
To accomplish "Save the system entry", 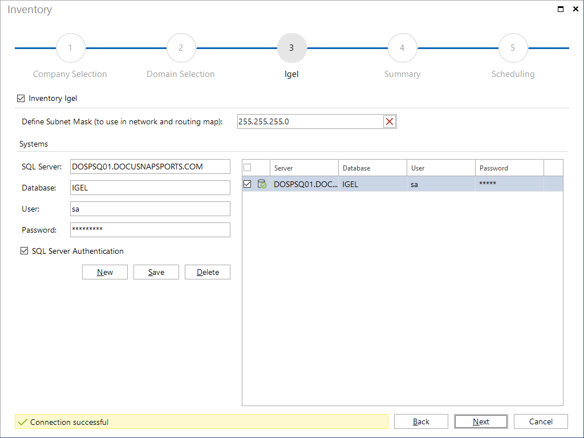I will pos(156,272).
